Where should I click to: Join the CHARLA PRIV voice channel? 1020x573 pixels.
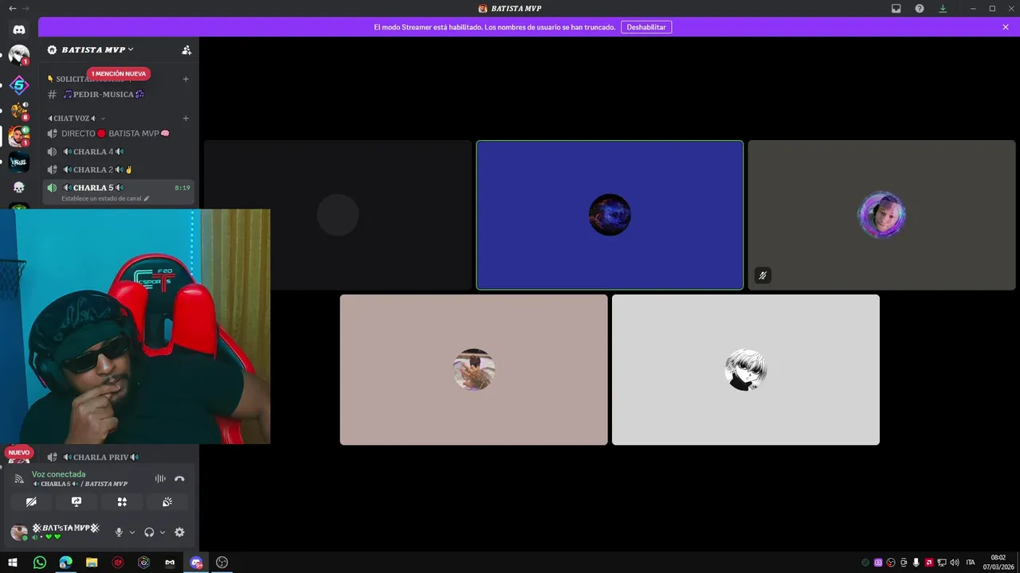[119, 457]
